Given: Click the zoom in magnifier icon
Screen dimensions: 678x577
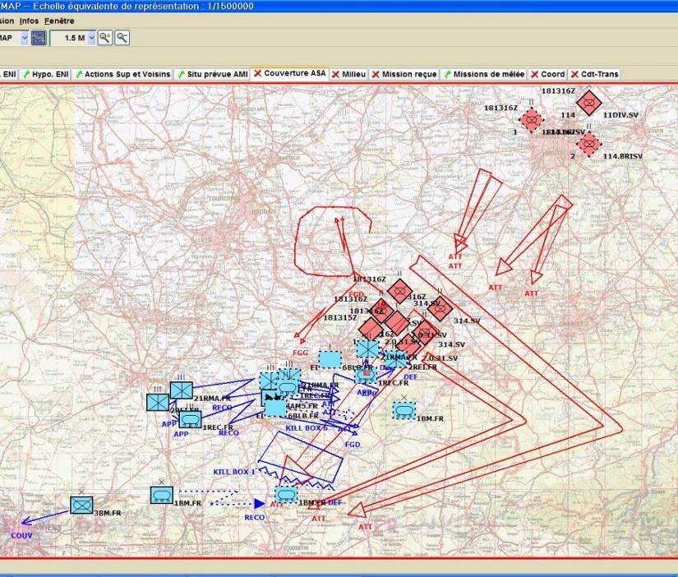Looking at the screenshot, I should tap(105, 38).
